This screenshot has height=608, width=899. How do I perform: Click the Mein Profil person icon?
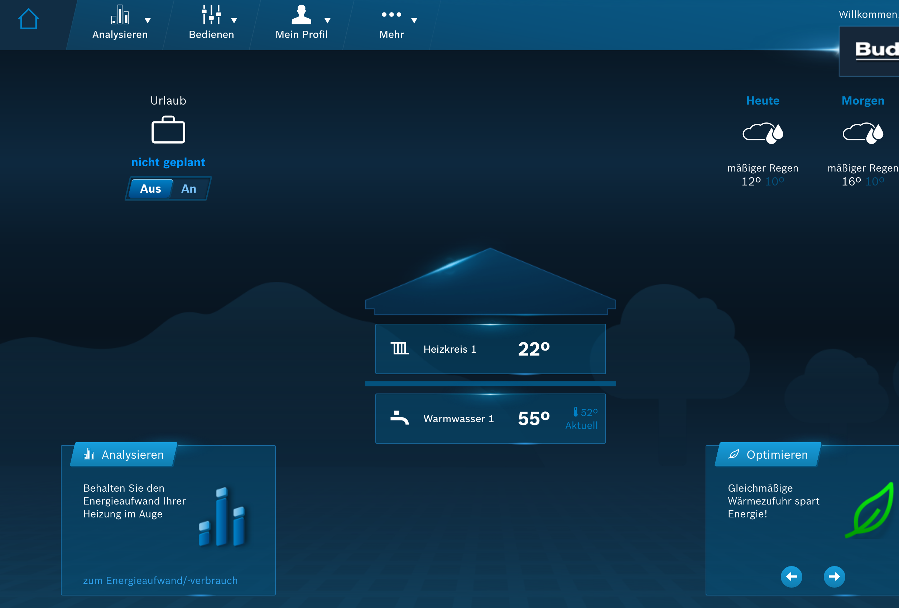[x=301, y=15]
